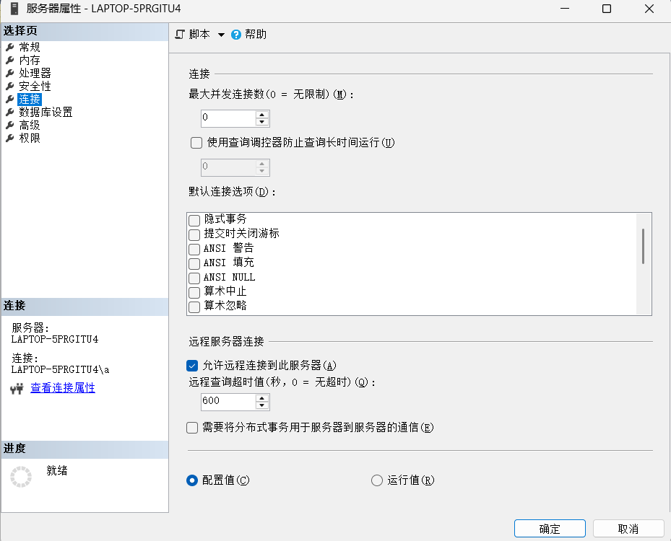This screenshot has width=671, height=541.
Task: Click the wrench icon beside 内存
Action: coord(10,61)
